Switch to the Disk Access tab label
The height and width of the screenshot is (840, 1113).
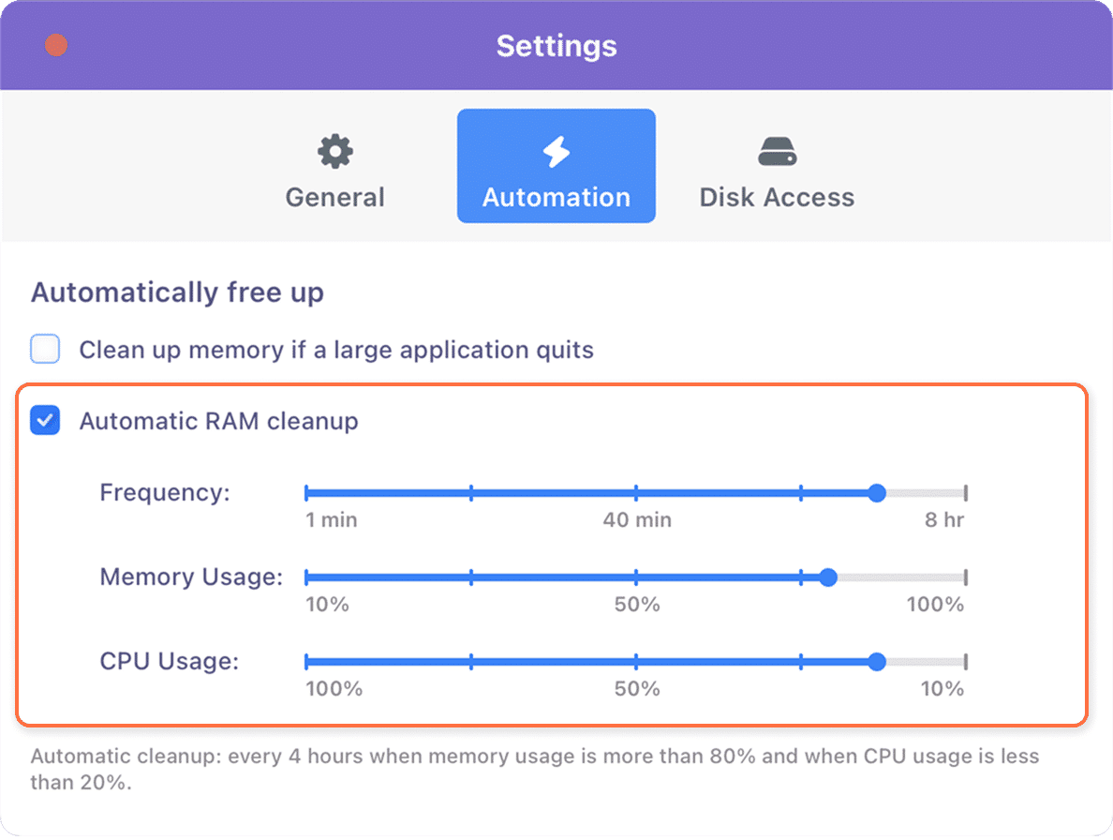(778, 198)
